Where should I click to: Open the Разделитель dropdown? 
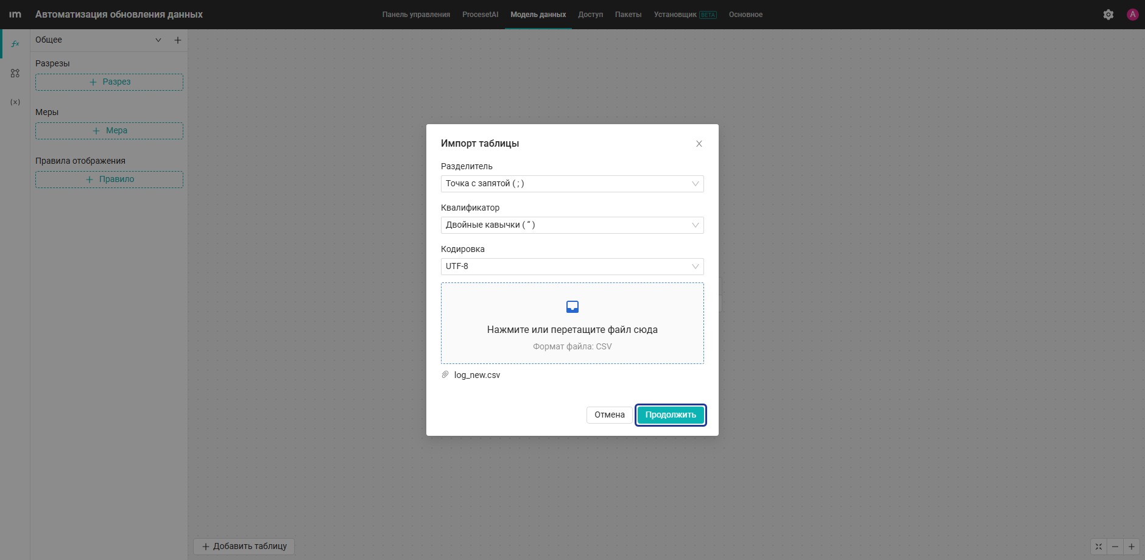tap(572, 184)
